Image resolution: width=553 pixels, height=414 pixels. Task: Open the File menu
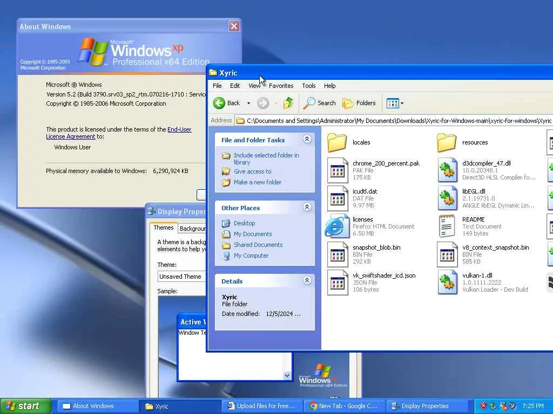pyautogui.click(x=217, y=86)
